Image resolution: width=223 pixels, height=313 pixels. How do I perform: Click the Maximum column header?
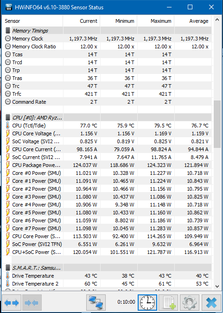pyautogui.click(x=156, y=21)
